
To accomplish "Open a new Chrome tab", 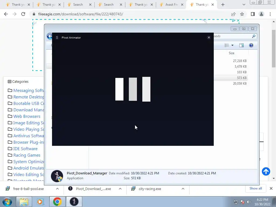I will tap(223, 5).
